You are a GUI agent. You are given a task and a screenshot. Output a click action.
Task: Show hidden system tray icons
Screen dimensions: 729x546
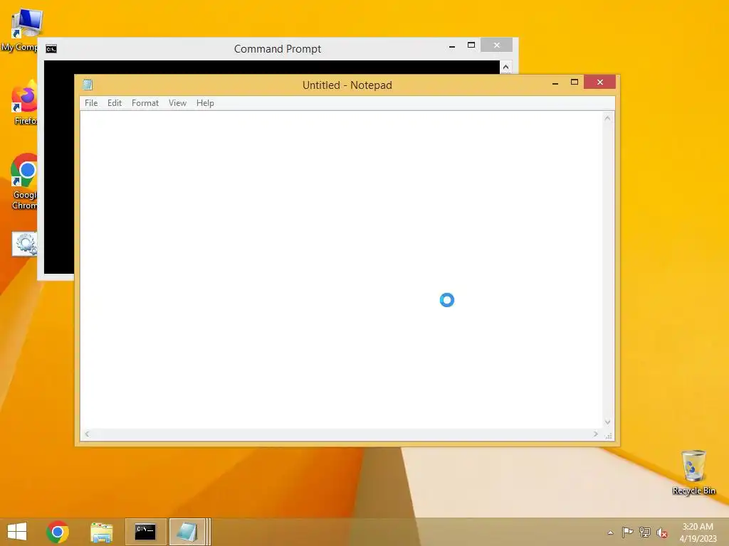coord(610,532)
